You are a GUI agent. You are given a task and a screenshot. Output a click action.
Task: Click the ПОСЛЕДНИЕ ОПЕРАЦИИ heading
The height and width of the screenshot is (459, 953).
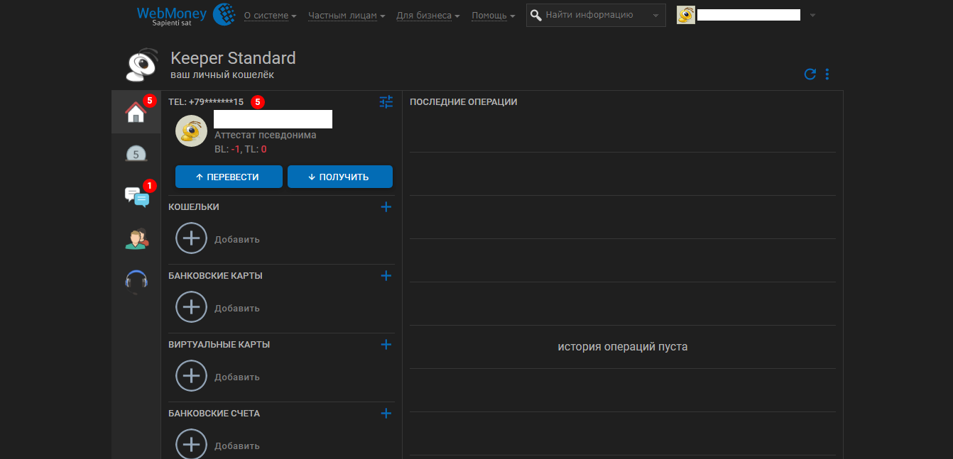point(464,102)
